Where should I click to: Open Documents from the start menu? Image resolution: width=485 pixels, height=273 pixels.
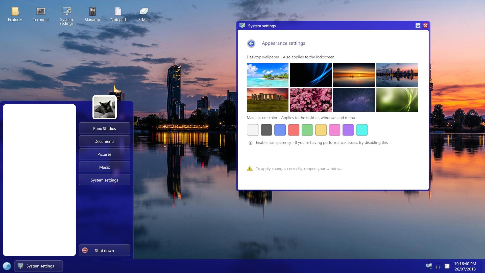tap(104, 141)
